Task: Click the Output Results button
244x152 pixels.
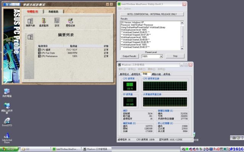Action: pos(129,56)
